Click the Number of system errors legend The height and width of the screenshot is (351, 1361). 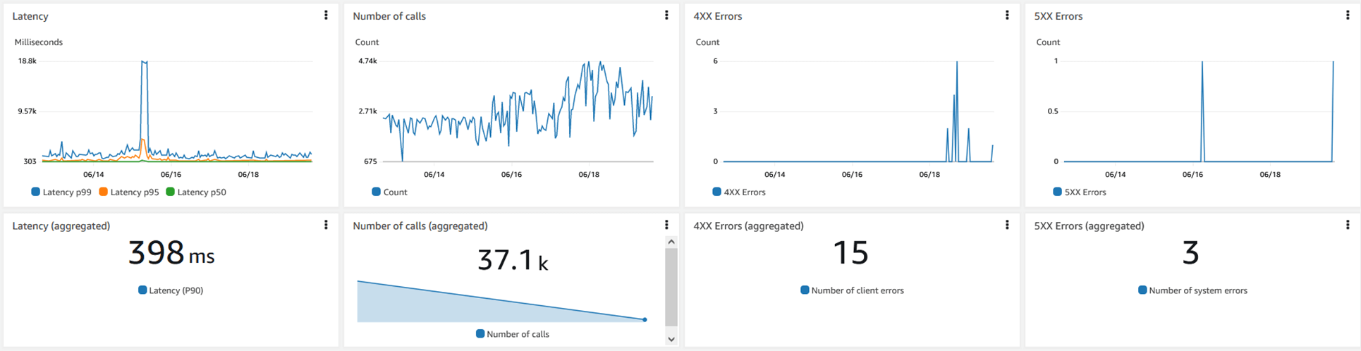(1197, 290)
